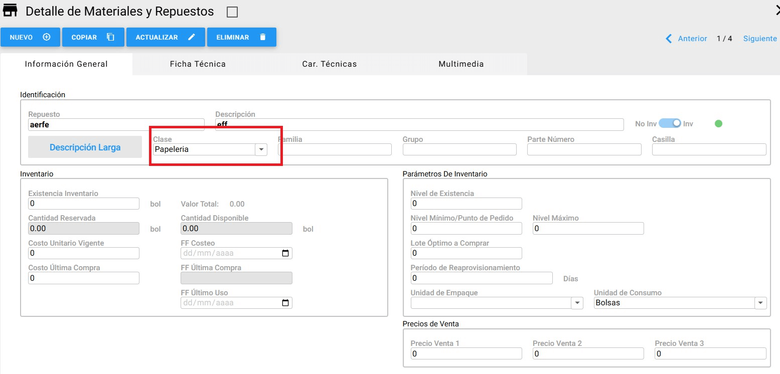Expand the Unidad de Consumo dropdown
Image resolution: width=780 pixels, height=374 pixels.
tap(760, 303)
